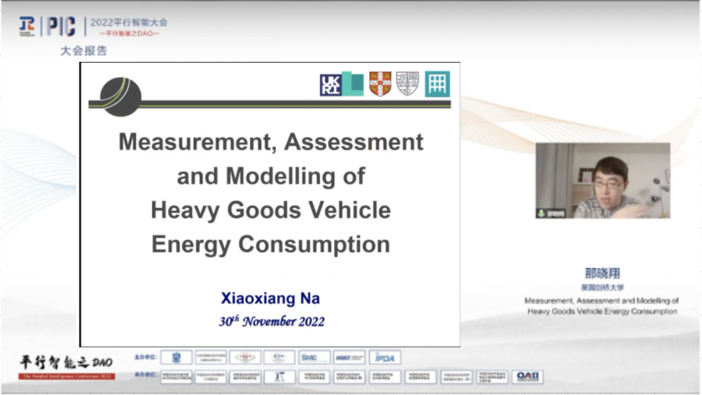The image size is (702, 395).
Task: Click the PIC logo in header
Action: (60, 26)
